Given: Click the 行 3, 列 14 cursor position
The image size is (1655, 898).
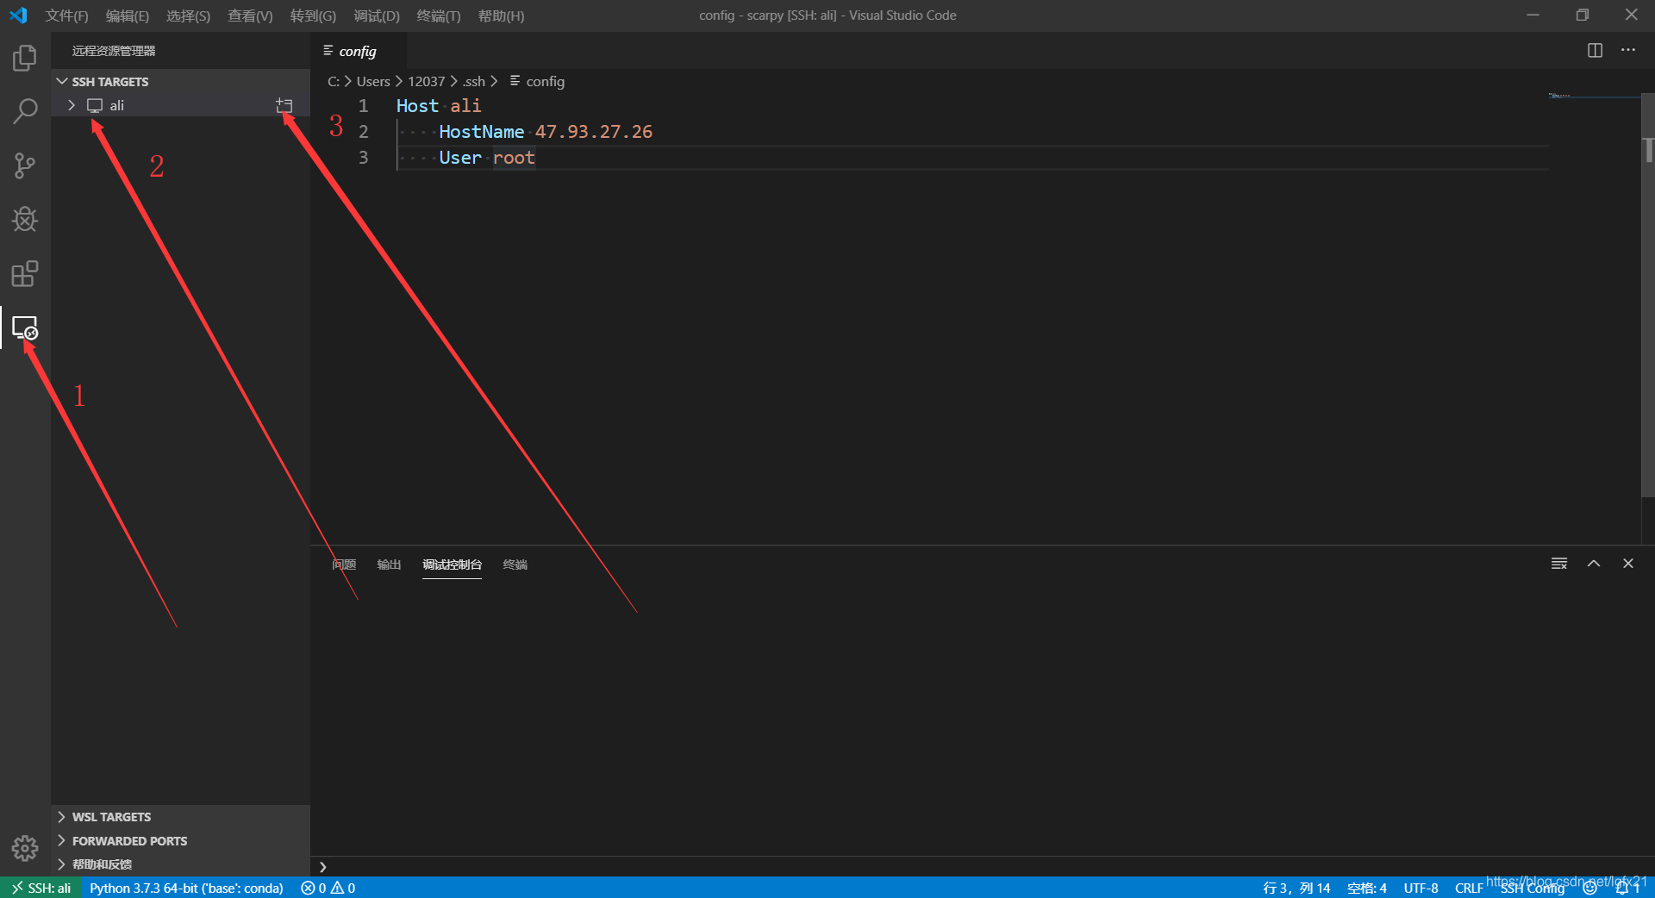Looking at the screenshot, I should (1296, 888).
